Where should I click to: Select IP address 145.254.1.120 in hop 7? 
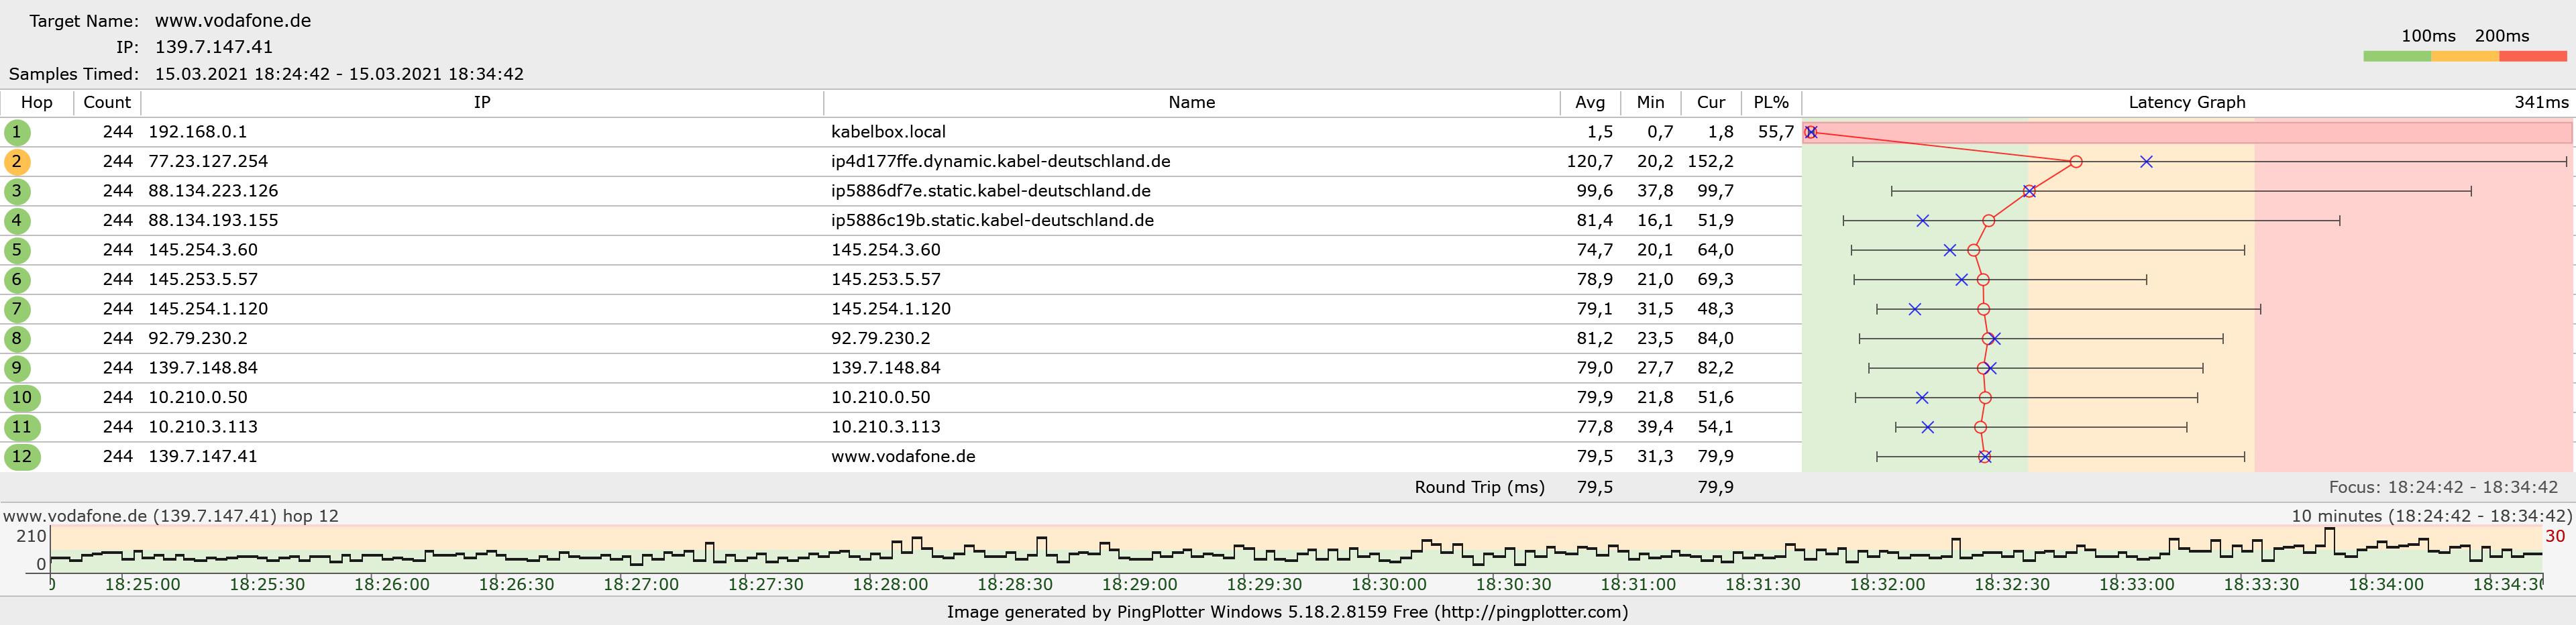click(208, 310)
